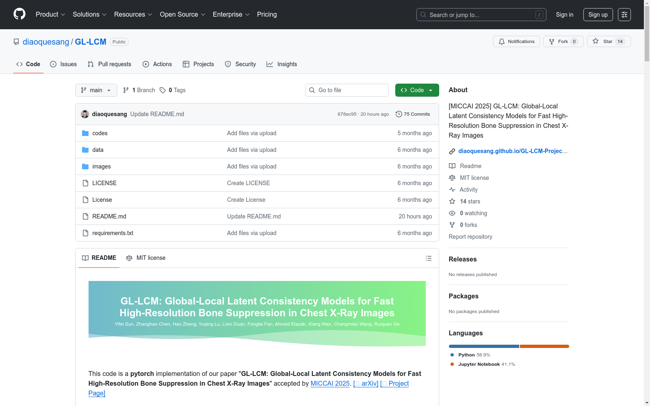Image resolution: width=650 pixels, height=406 pixels.
Task: Click the Jupyter Notebook 41.1% language entry
Action: point(483,364)
